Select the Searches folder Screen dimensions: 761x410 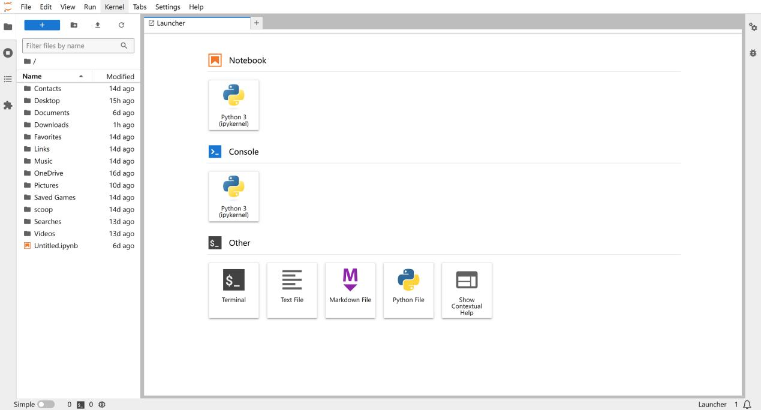point(80,221)
